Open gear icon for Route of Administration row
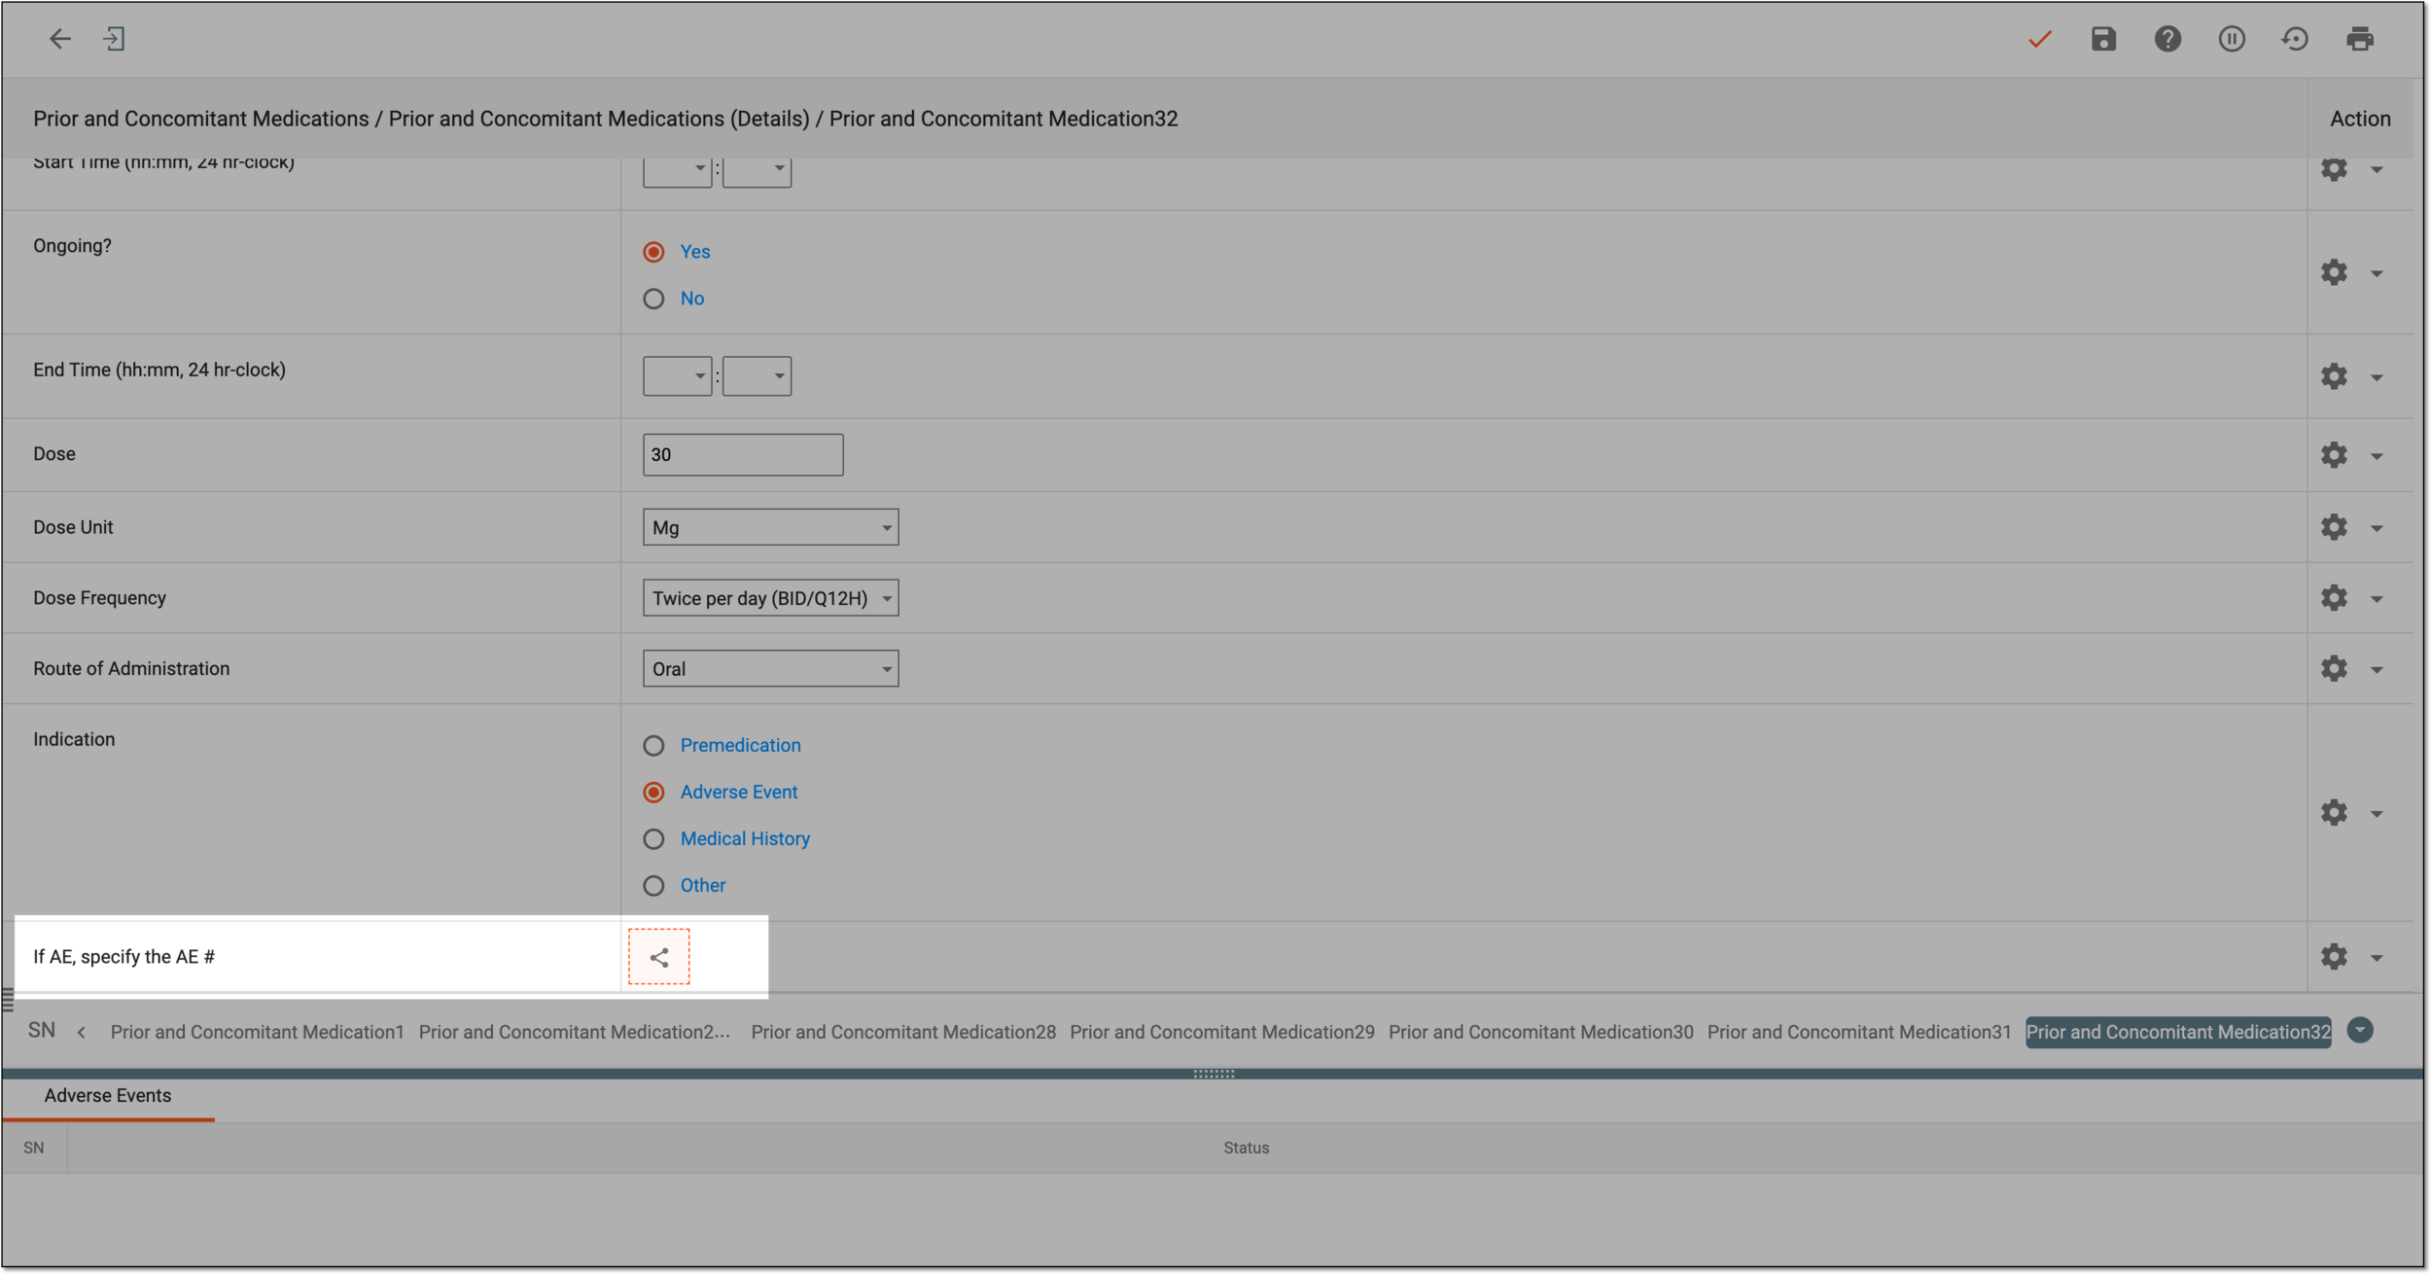Image resolution: width=2431 pixels, height=1274 pixels. 2334,668
